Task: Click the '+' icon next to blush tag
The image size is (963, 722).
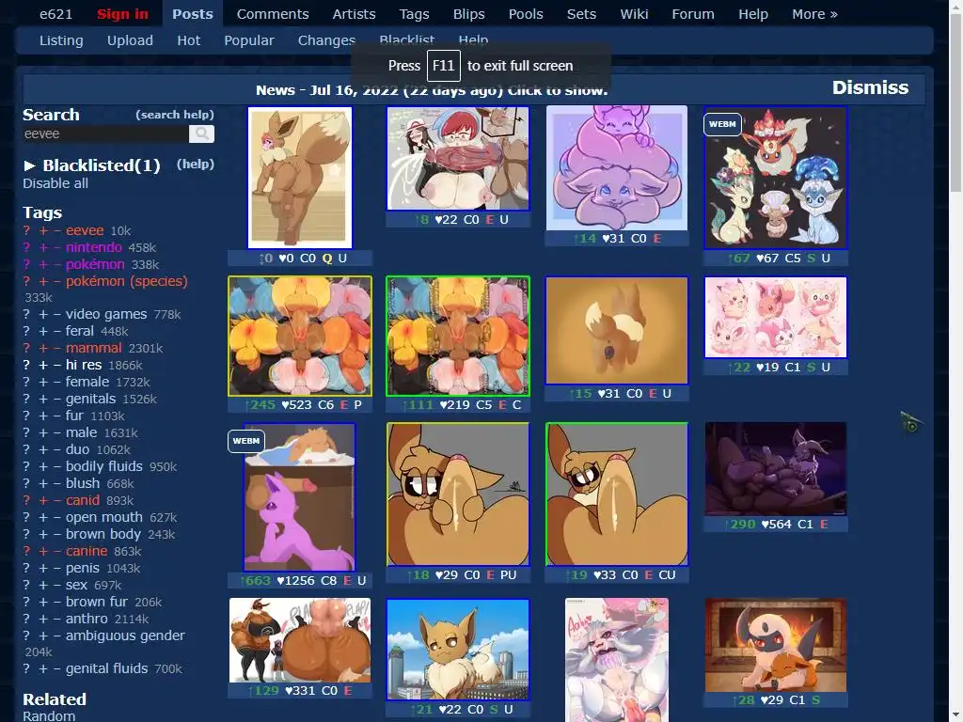Action: 43,483
